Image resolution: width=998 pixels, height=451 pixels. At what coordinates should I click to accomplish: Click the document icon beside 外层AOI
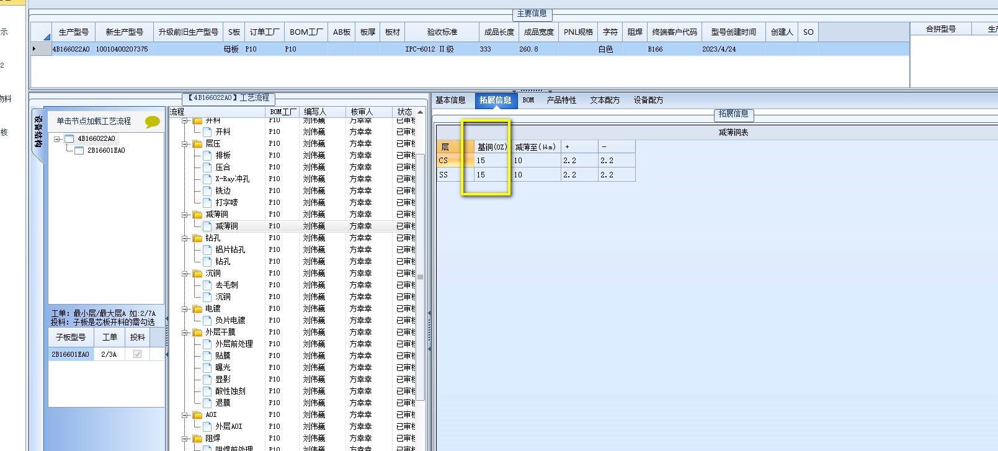pos(208,426)
